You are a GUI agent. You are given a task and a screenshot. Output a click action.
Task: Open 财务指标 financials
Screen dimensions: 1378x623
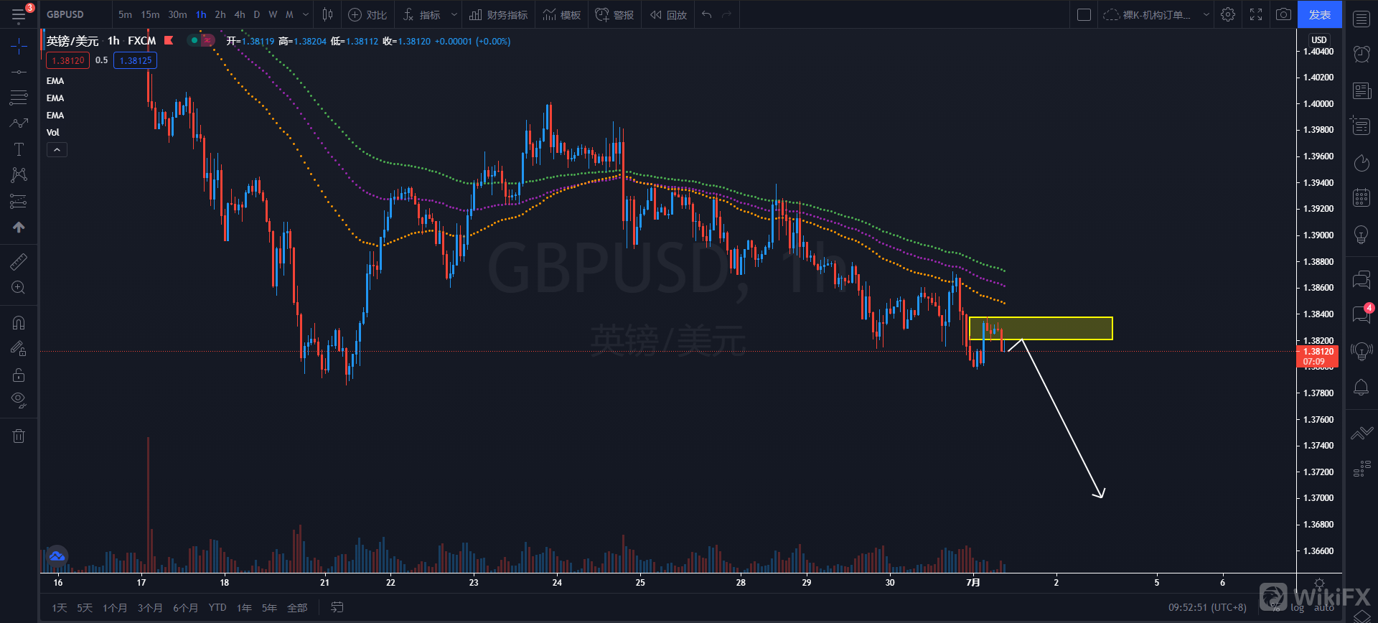pos(499,14)
